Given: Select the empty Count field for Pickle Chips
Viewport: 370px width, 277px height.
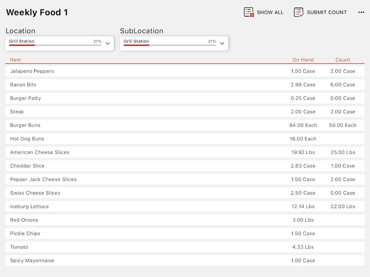Looking at the screenshot, I should click(x=343, y=233).
